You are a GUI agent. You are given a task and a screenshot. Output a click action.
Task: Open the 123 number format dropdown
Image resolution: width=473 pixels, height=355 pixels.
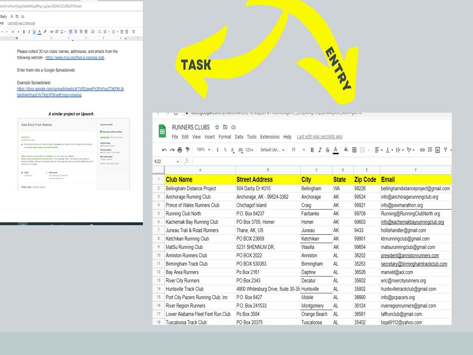pos(249,150)
